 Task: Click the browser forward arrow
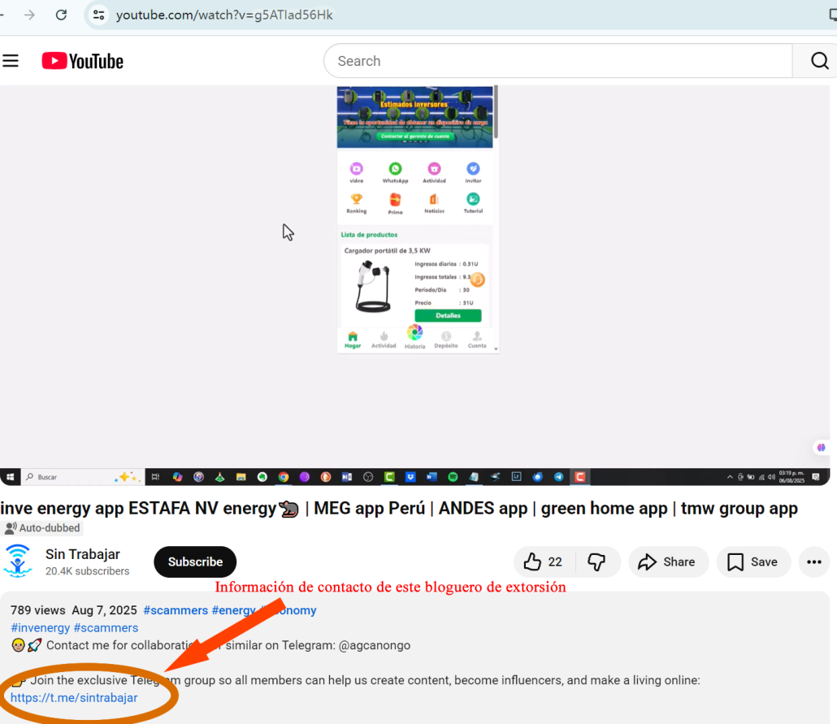click(30, 15)
